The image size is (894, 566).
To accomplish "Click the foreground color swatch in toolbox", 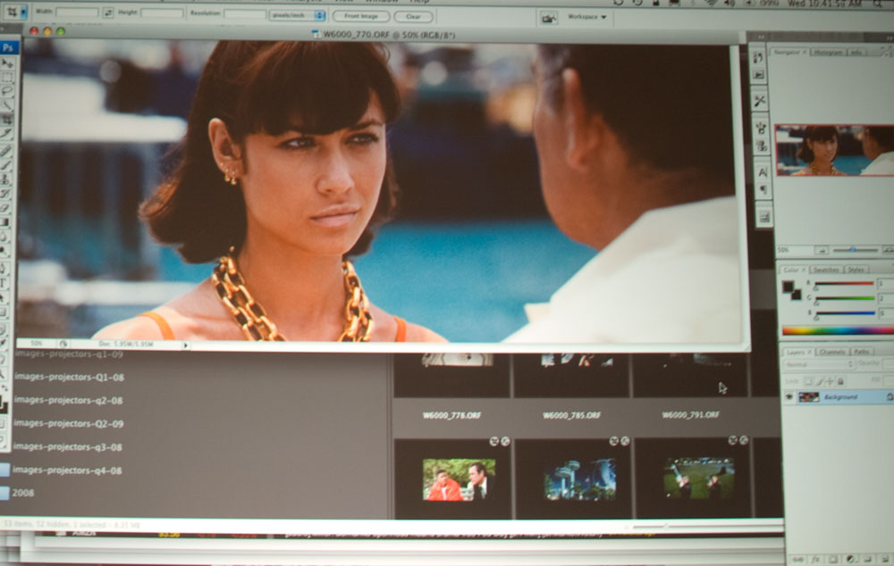I will coord(3,404).
